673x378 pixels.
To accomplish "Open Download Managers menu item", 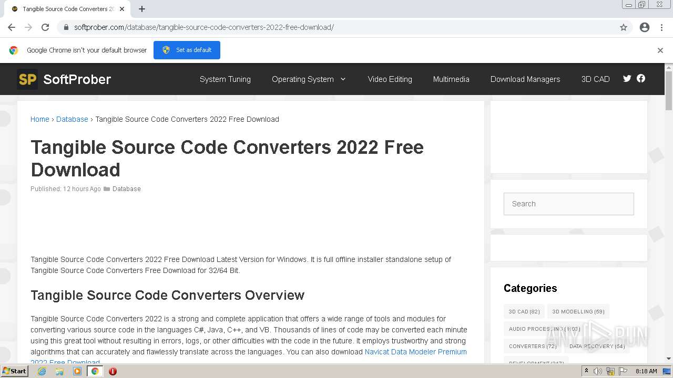I will click(x=525, y=79).
